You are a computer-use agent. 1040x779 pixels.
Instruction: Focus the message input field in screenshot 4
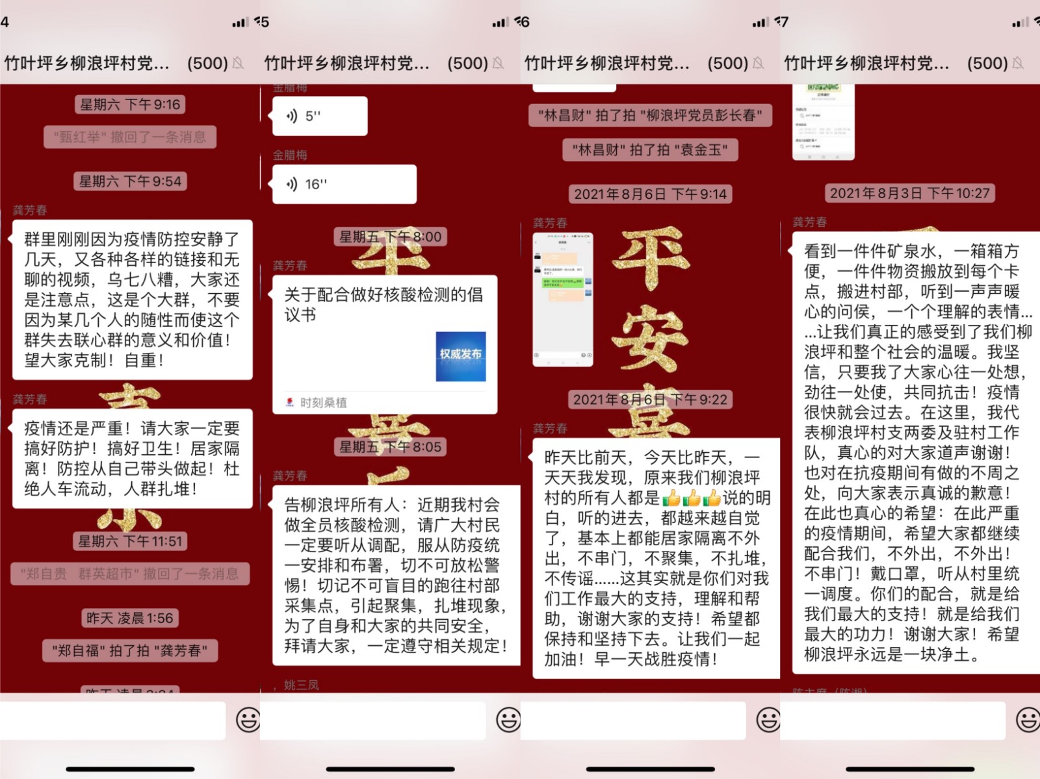click(113, 720)
